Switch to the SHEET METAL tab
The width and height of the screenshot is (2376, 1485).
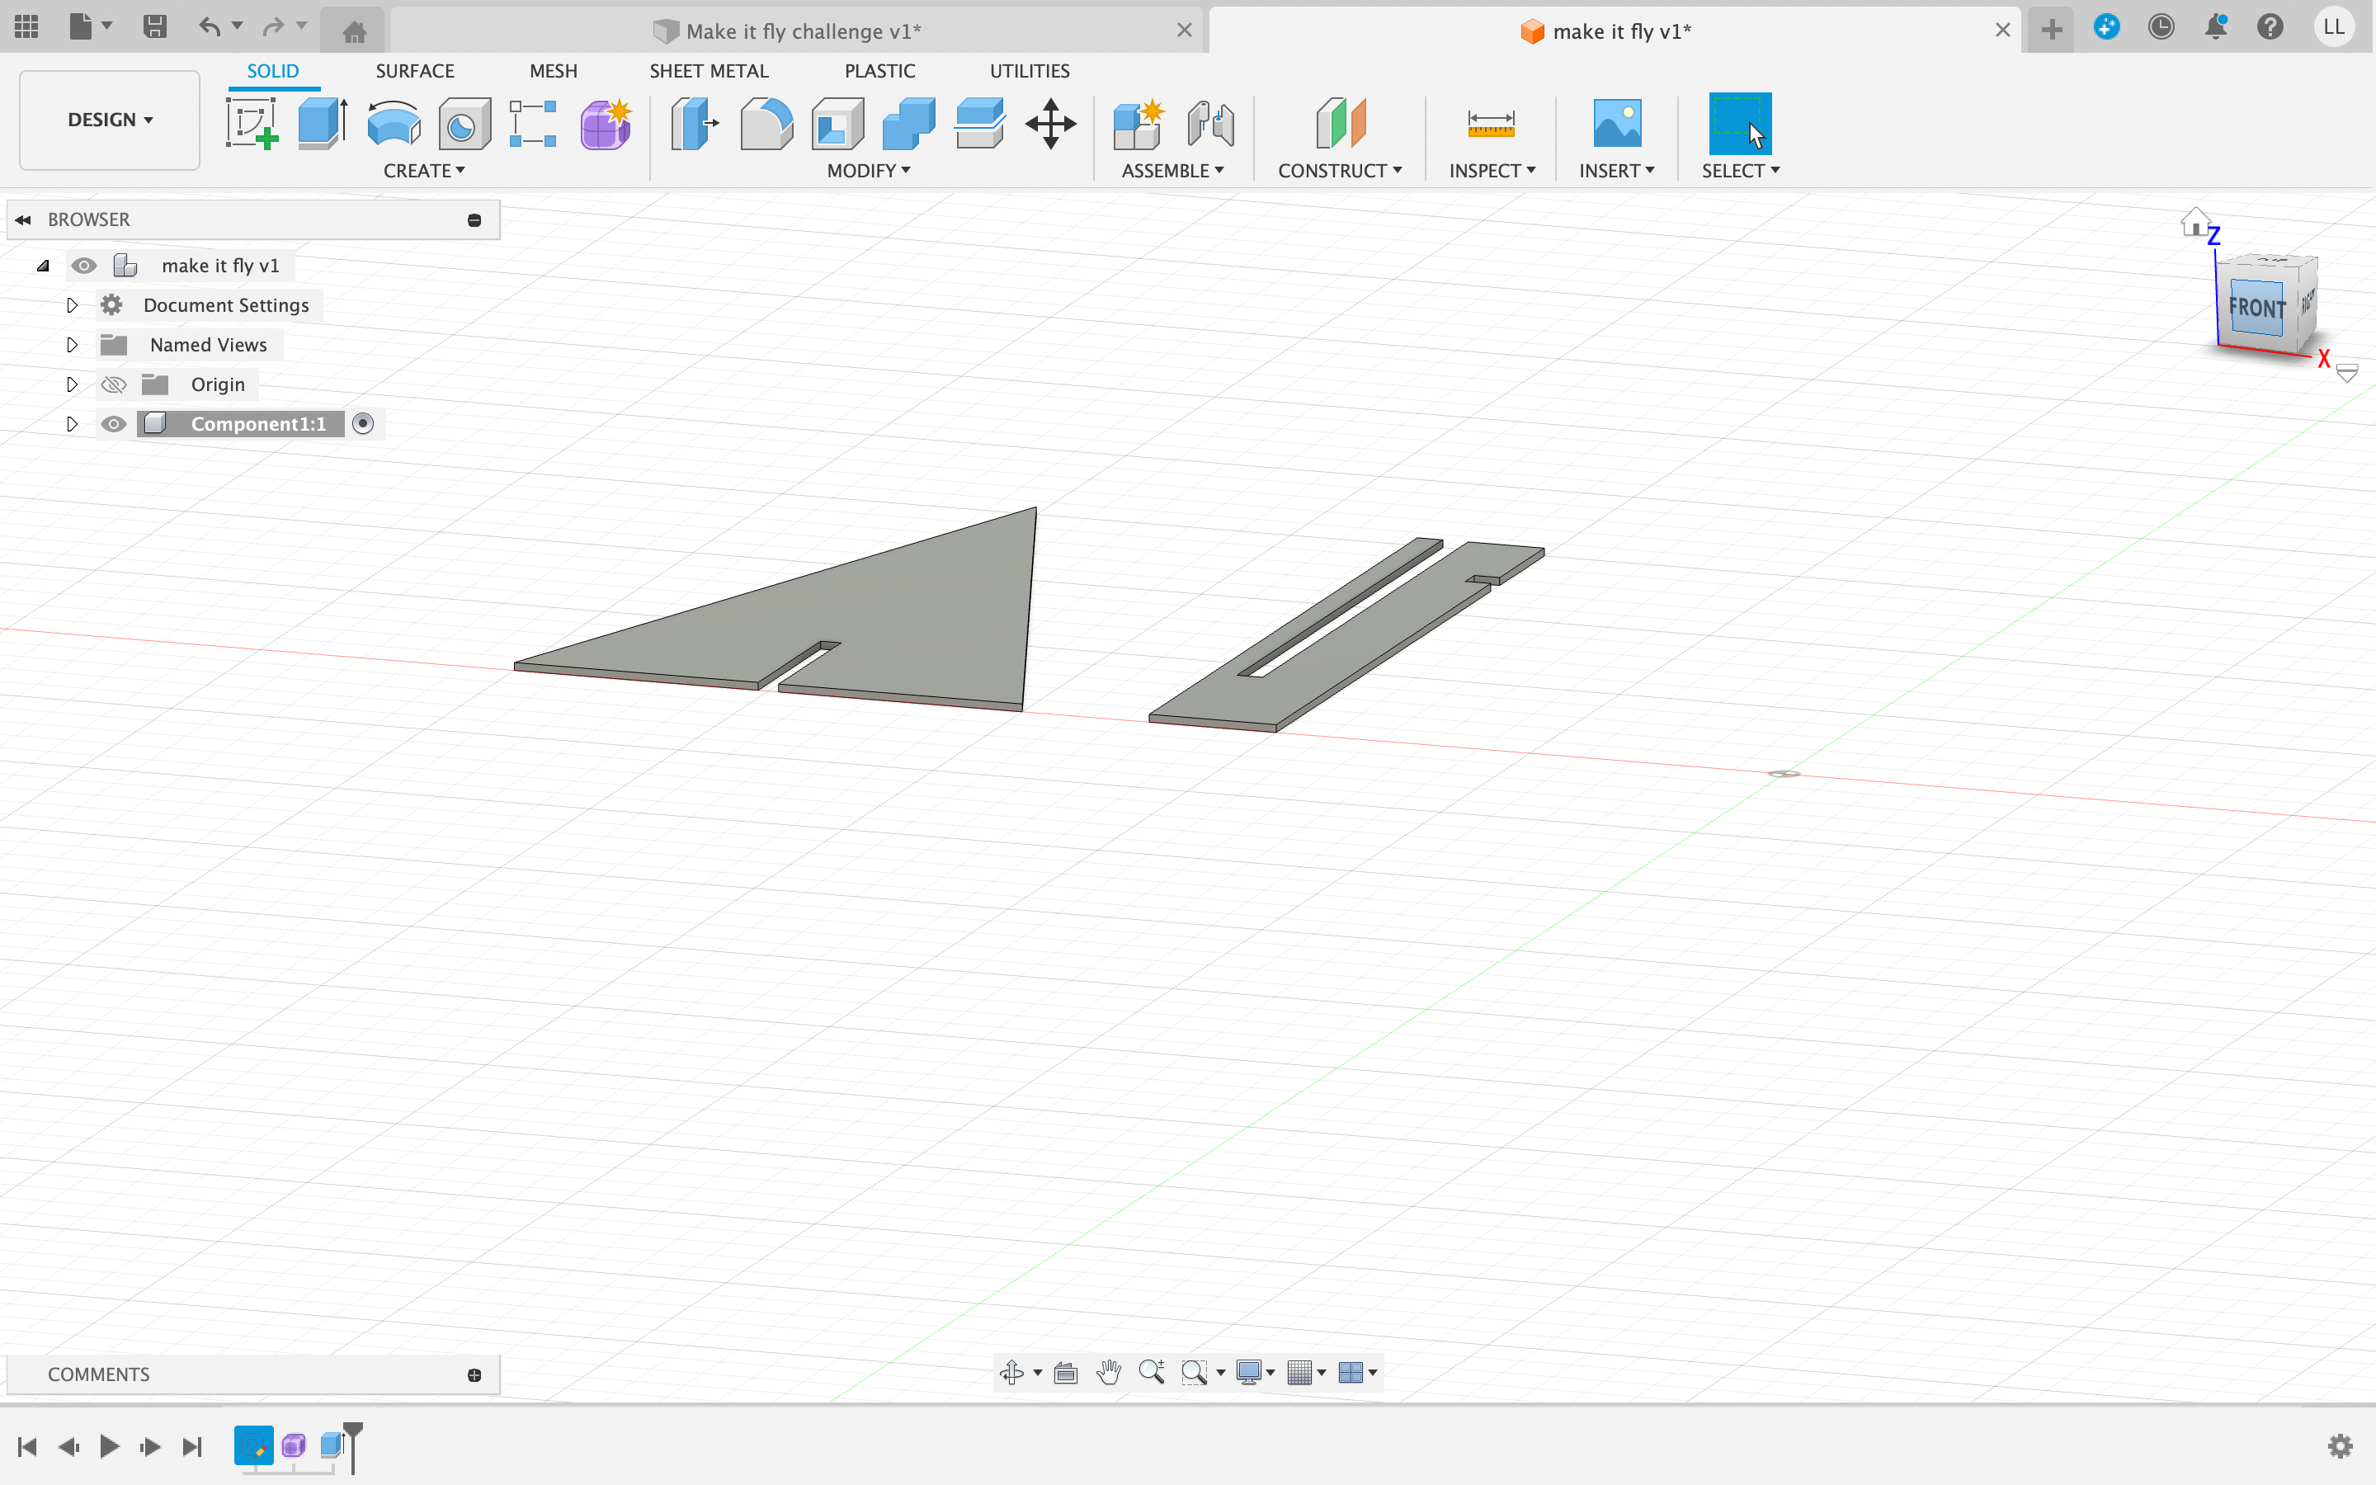pyautogui.click(x=709, y=70)
